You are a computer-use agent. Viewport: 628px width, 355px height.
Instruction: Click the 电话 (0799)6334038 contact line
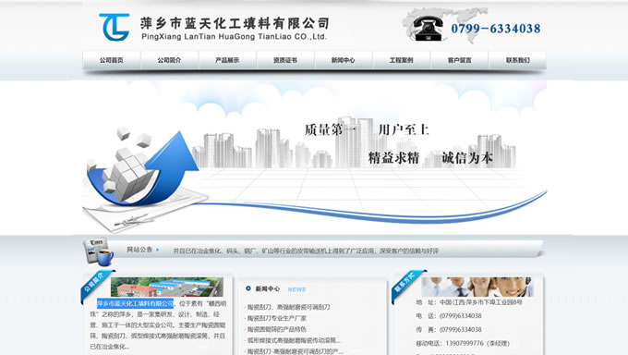point(449,316)
